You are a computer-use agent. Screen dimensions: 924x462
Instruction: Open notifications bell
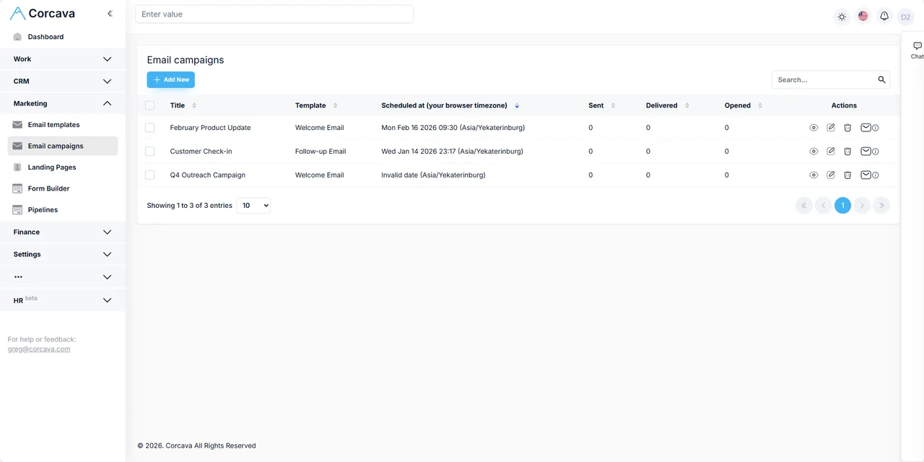coord(884,17)
